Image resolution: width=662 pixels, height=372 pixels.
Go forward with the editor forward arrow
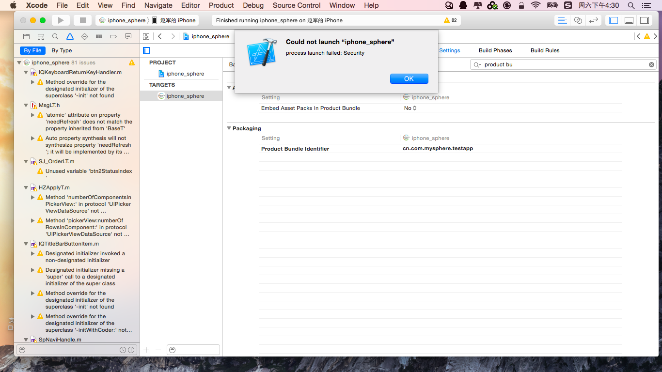tap(173, 36)
